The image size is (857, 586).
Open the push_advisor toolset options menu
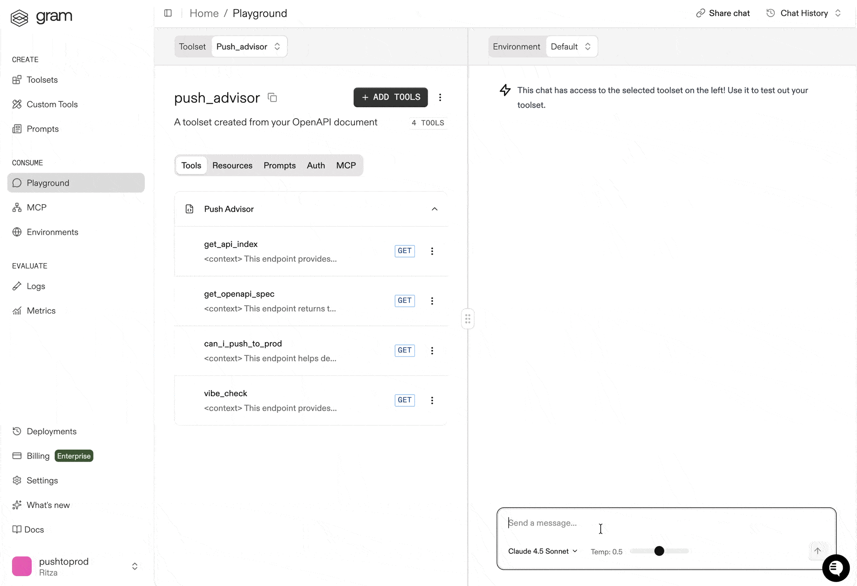pyautogui.click(x=440, y=97)
